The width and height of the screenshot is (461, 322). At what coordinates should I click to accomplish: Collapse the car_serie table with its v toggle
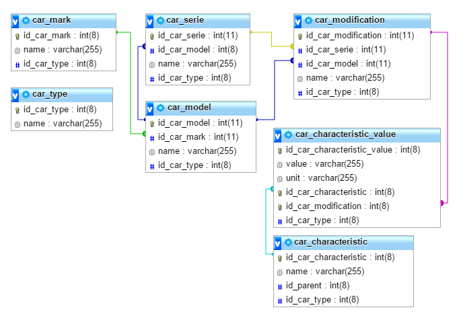150,21
